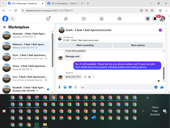Image resolution: width=170 pixels, height=128 pixels.
Task: Open File Explorer from the taskbar
Action: click(45, 125)
